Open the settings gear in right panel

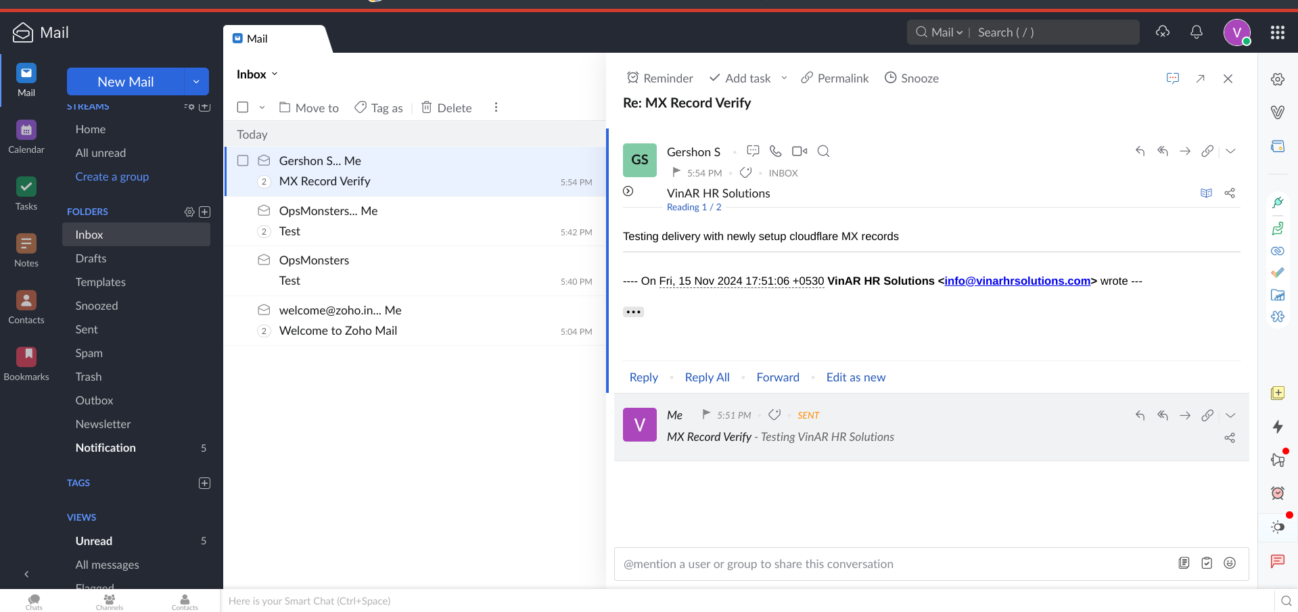[x=1277, y=79]
